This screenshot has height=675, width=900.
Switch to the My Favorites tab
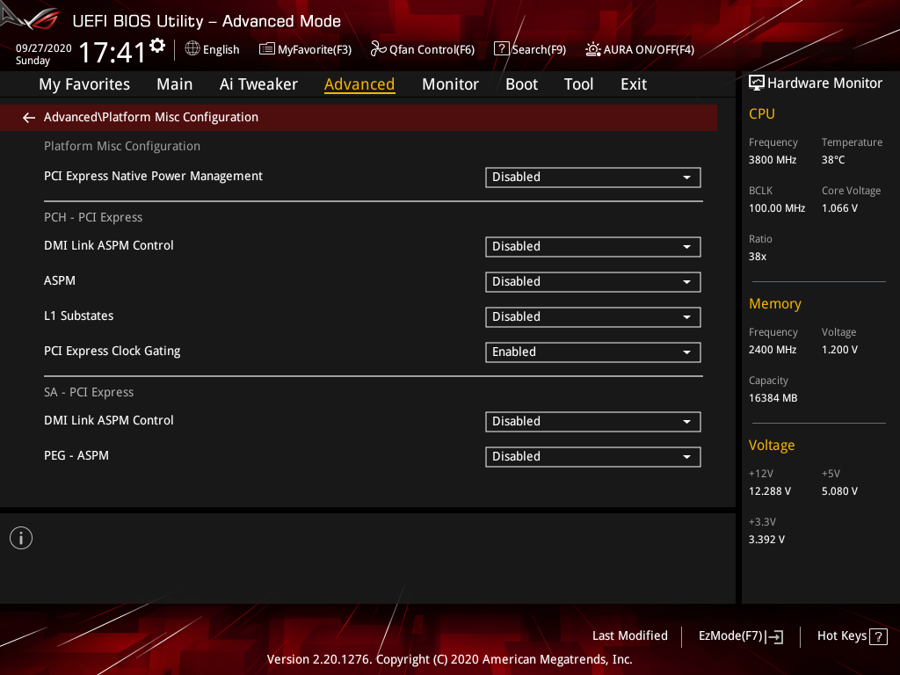[84, 84]
